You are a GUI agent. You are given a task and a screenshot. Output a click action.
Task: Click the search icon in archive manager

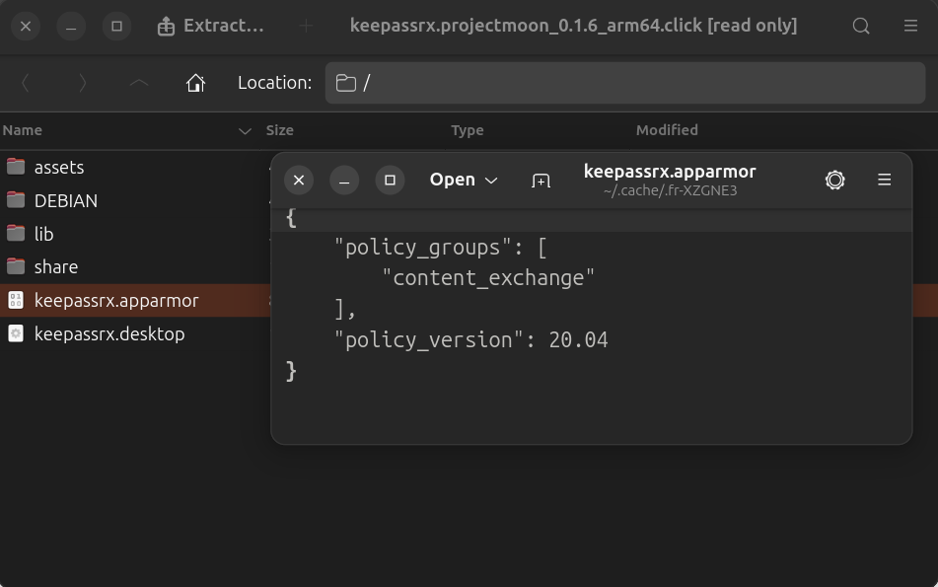[x=861, y=27]
